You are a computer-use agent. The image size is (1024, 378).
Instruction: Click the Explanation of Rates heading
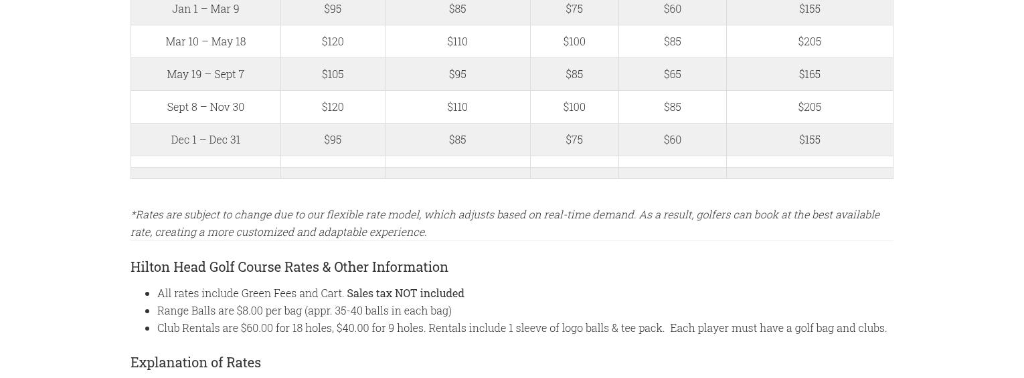(195, 362)
